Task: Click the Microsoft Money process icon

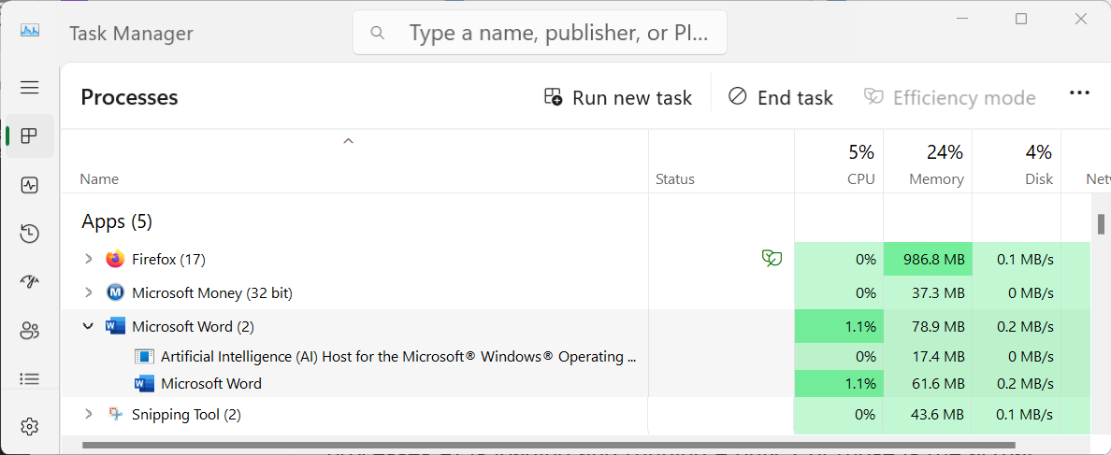Action: coord(115,292)
